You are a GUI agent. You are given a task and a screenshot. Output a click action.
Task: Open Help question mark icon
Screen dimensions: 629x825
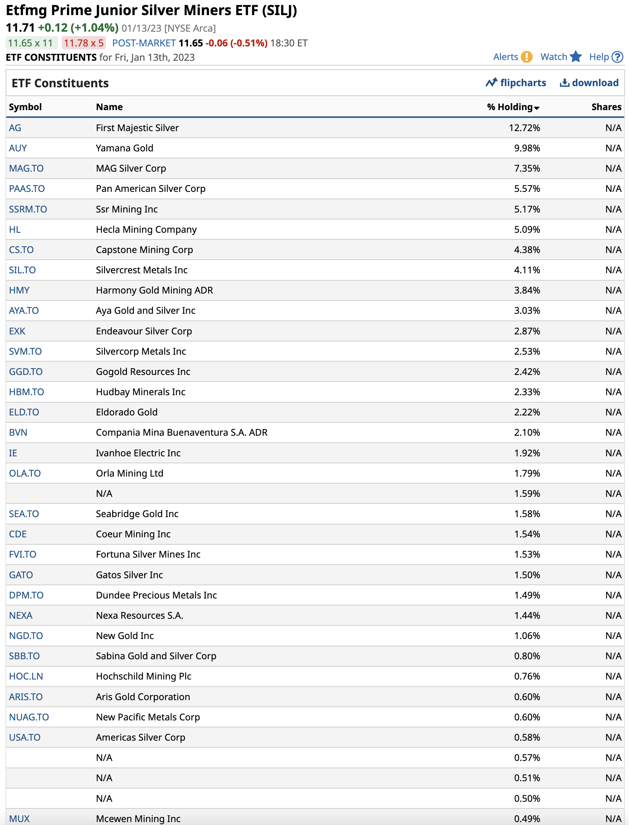pos(617,57)
